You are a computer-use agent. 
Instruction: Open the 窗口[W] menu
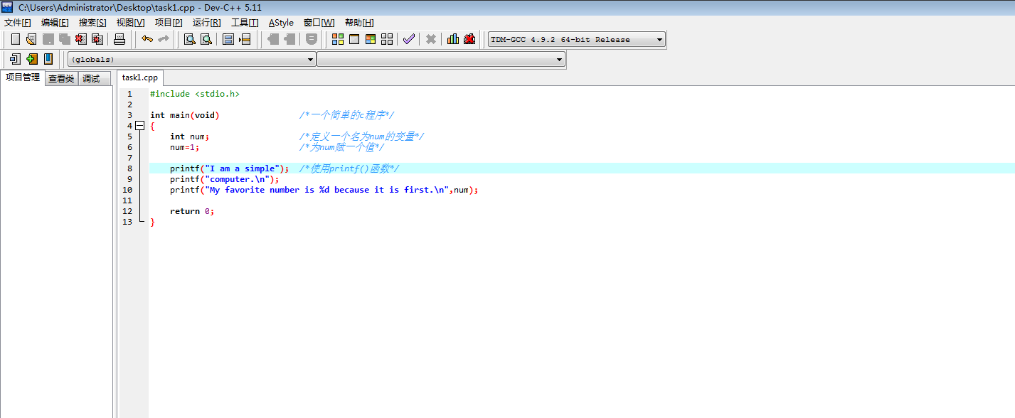pos(319,23)
